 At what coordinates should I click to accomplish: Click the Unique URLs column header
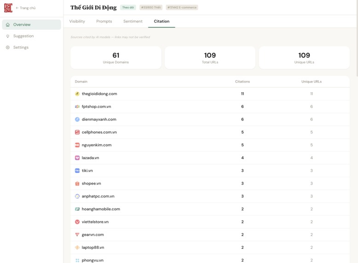tap(312, 82)
